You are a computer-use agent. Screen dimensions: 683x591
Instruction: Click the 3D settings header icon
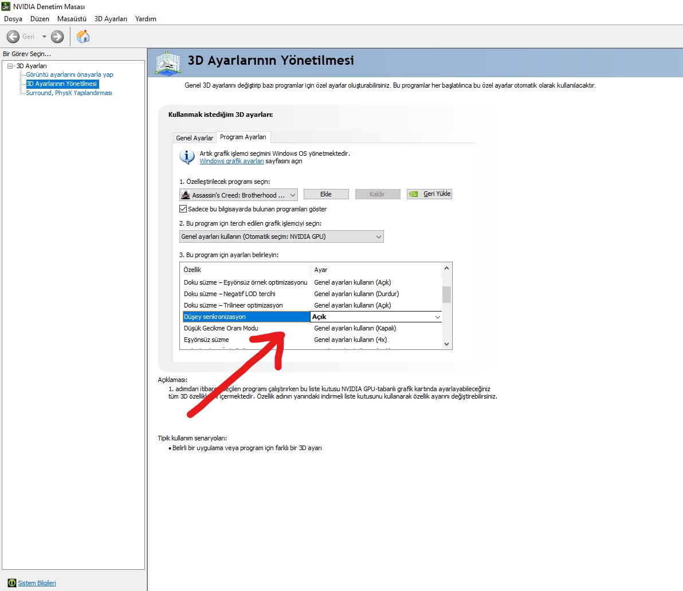pos(168,63)
